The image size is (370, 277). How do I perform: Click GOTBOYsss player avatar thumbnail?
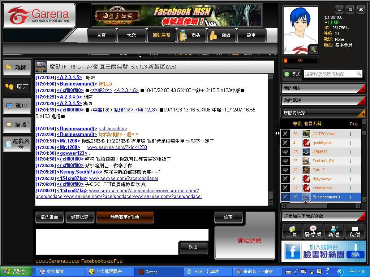pos(306,134)
